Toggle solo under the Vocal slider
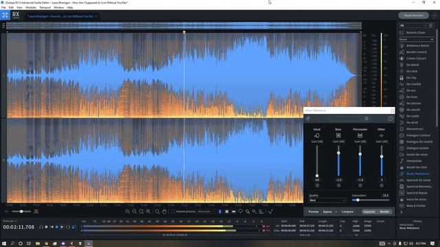The image size is (440, 247). 317,185
